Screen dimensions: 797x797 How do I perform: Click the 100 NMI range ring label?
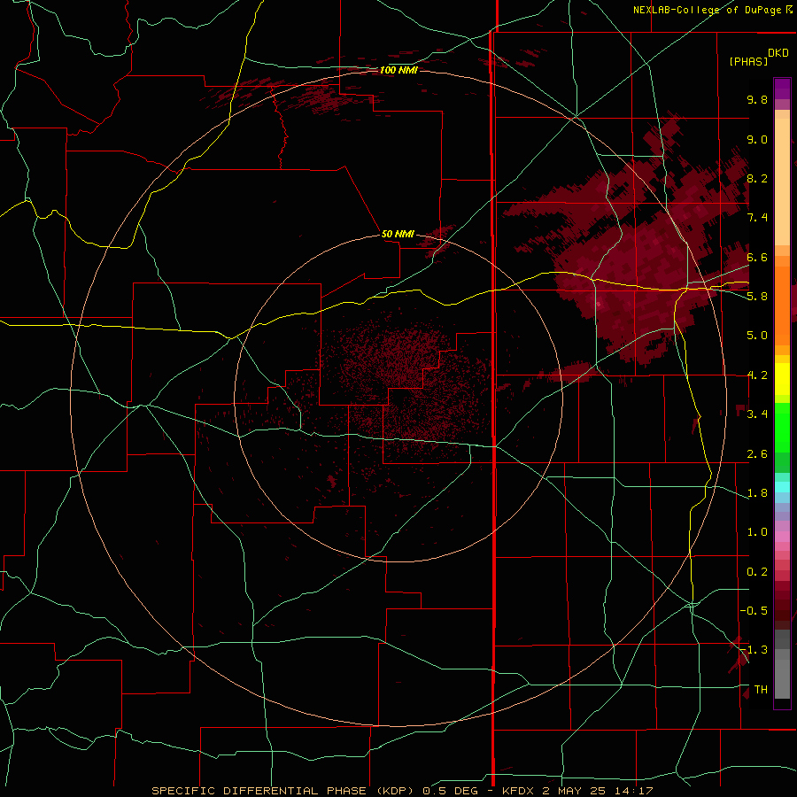398,70
